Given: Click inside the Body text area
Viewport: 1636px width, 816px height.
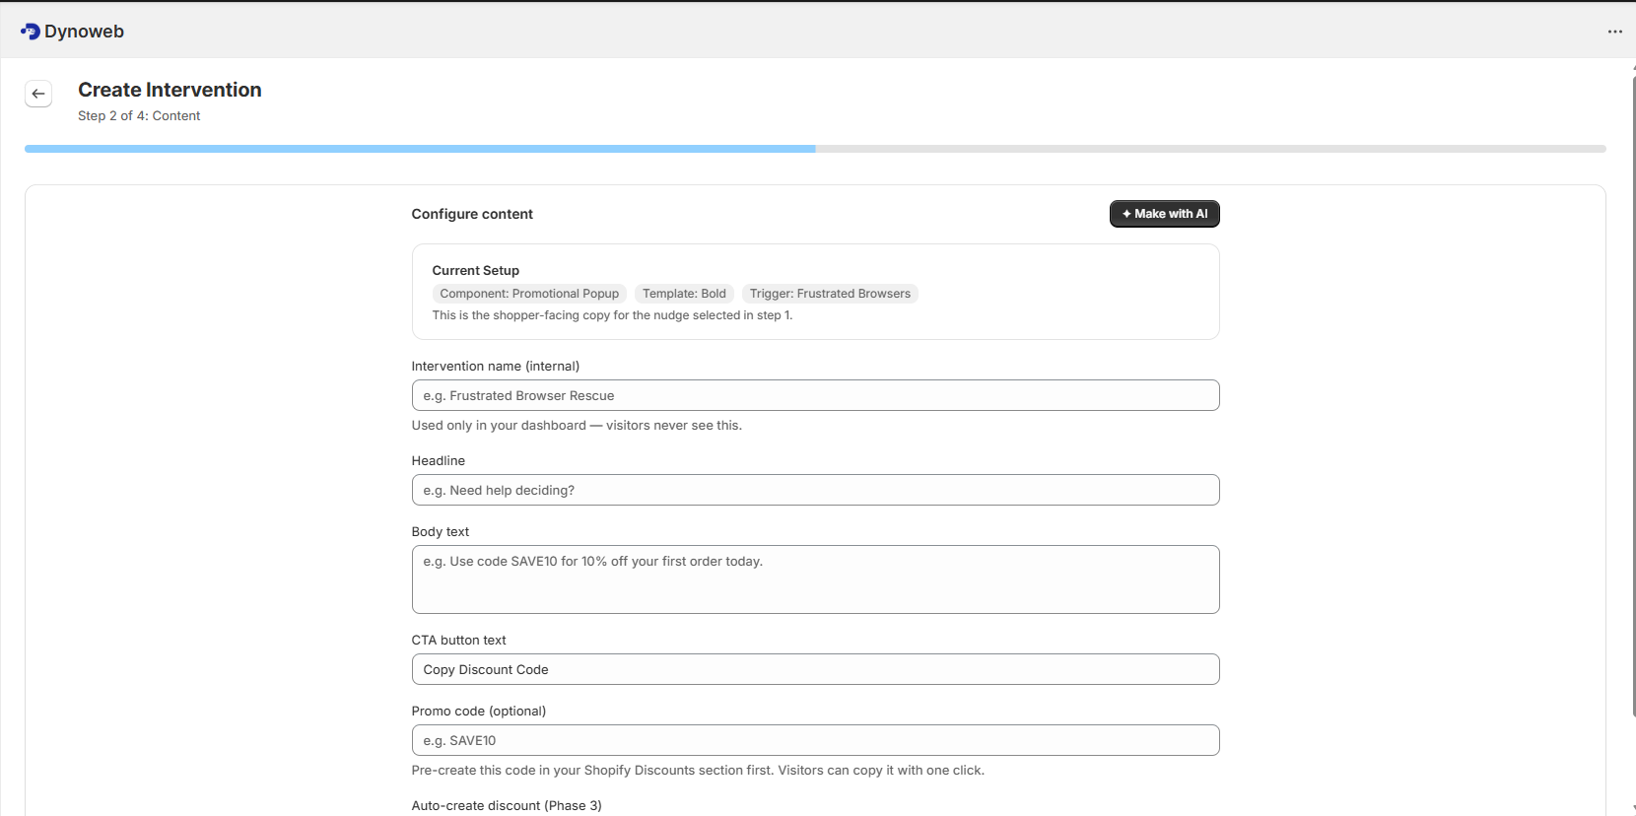Looking at the screenshot, I should [815, 579].
